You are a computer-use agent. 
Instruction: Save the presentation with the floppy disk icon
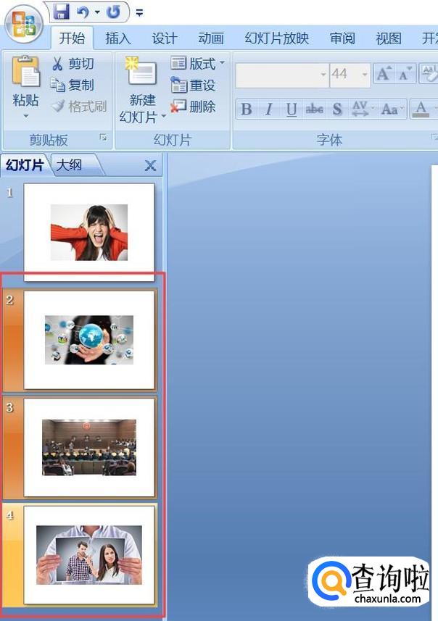tap(62, 12)
